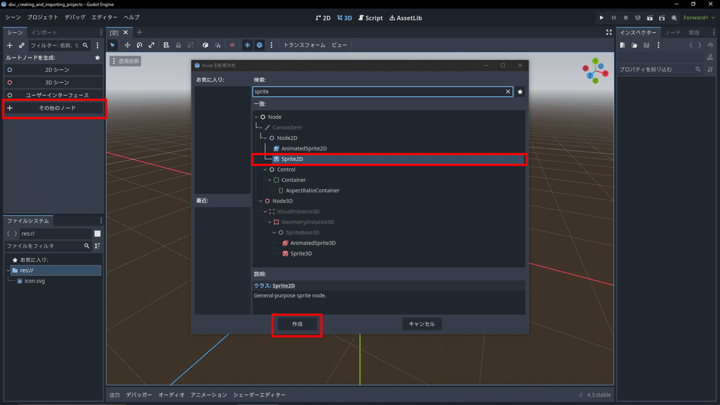Toggle preview sunlight in 3D toolbar

click(247, 45)
